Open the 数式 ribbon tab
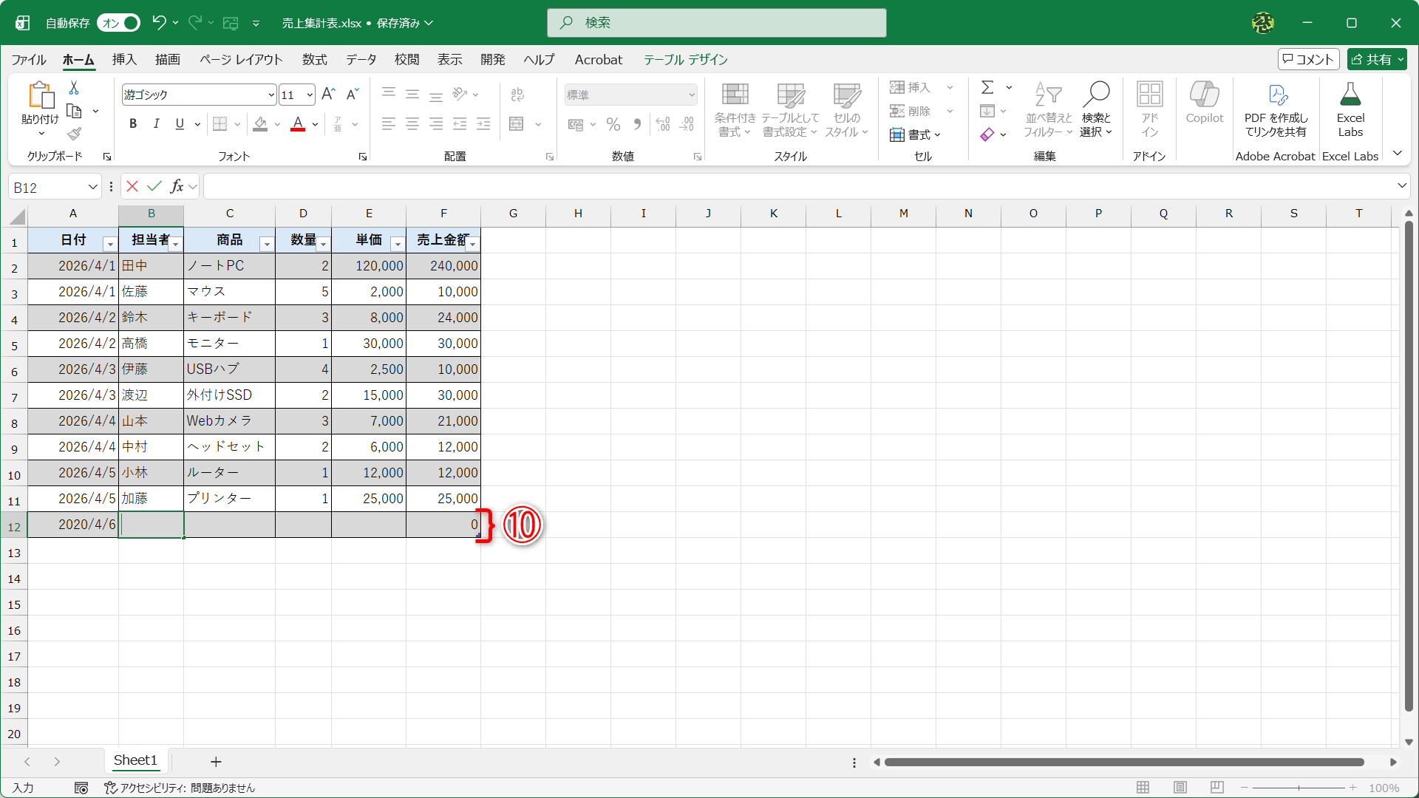1419x798 pixels. 314,60
